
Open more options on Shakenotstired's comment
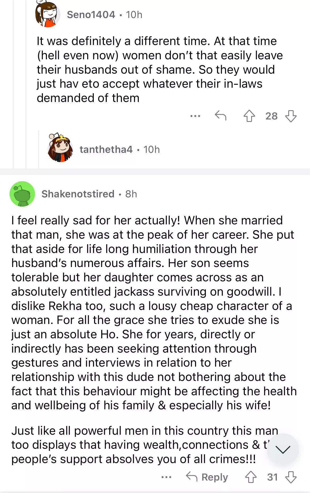(x=166, y=477)
